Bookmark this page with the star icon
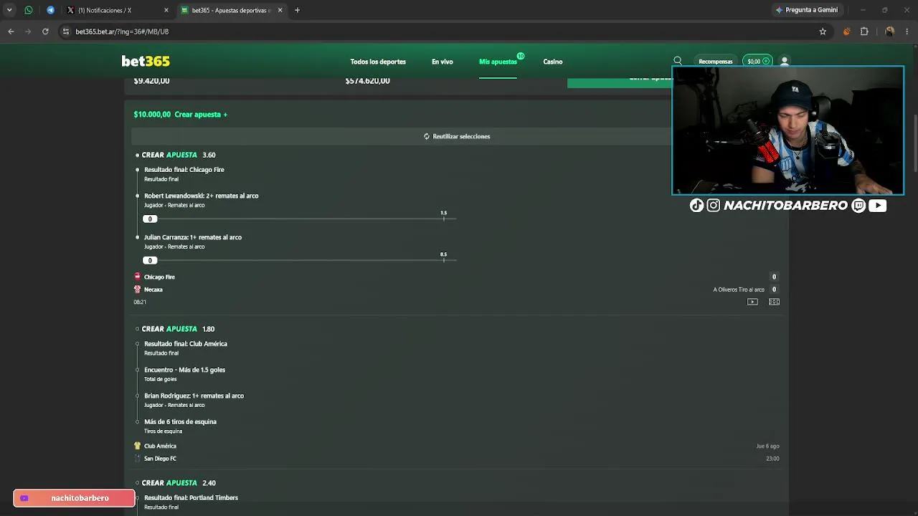918x516 pixels. point(823,32)
